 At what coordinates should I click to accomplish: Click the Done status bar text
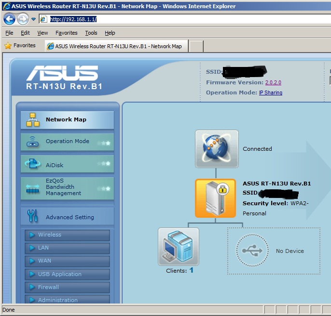pyautogui.click(x=9, y=310)
